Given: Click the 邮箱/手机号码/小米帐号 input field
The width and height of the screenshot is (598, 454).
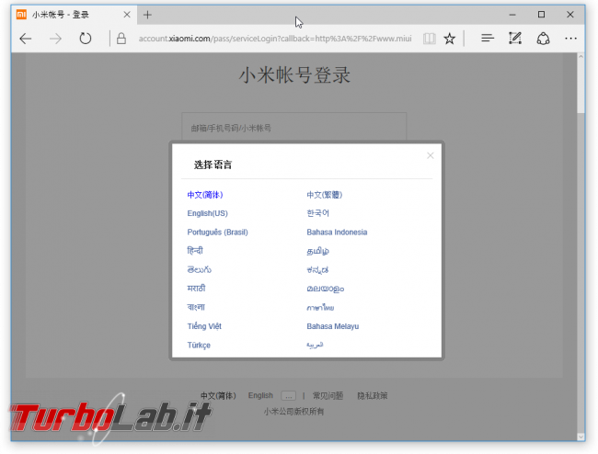Looking at the screenshot, I should coord(293,128).
